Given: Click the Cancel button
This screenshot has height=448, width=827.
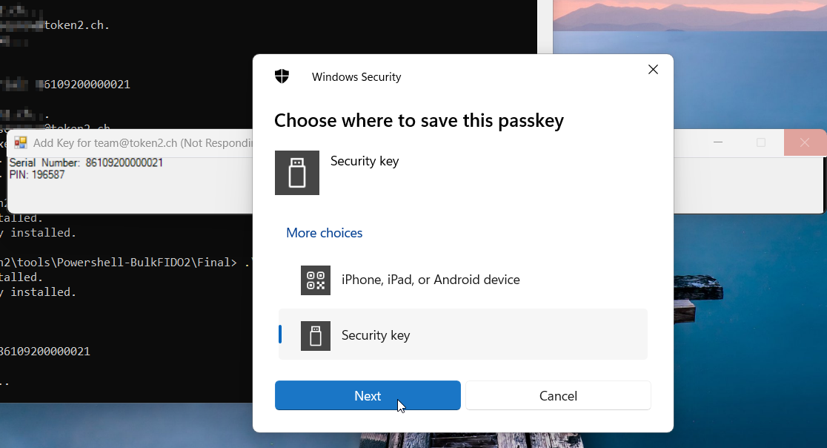Looking at the screenshot, I should 558,395.
